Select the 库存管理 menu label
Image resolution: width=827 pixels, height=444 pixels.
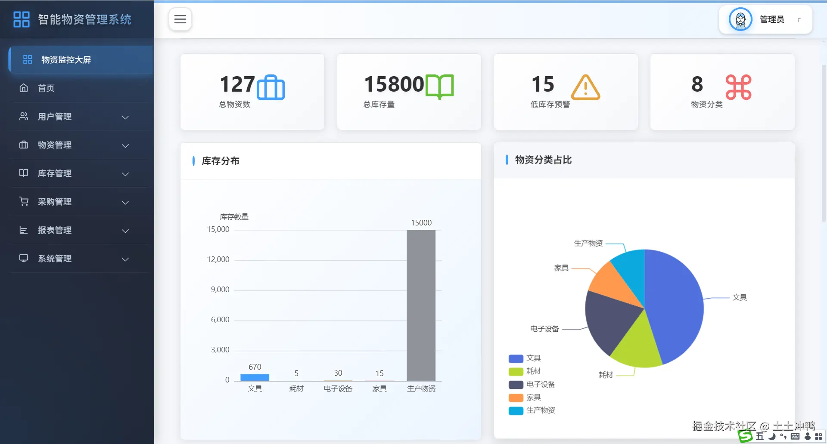pos(55,173)
